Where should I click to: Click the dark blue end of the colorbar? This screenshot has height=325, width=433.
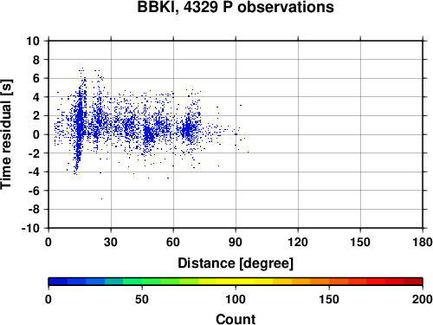[x=58, y=282]
